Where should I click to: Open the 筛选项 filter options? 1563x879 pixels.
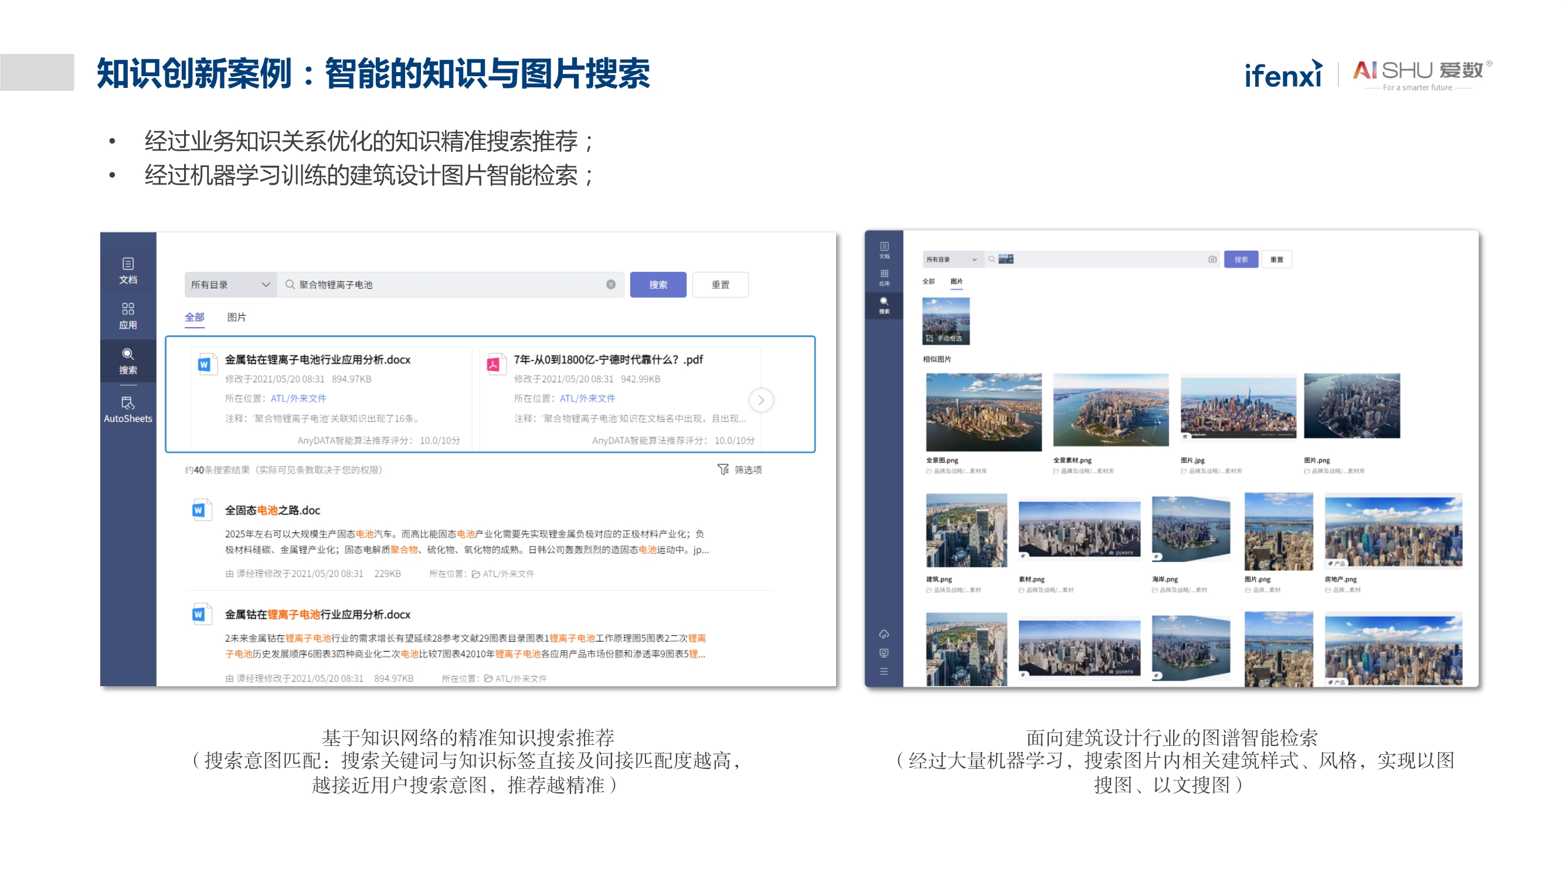tap(740, 469)
